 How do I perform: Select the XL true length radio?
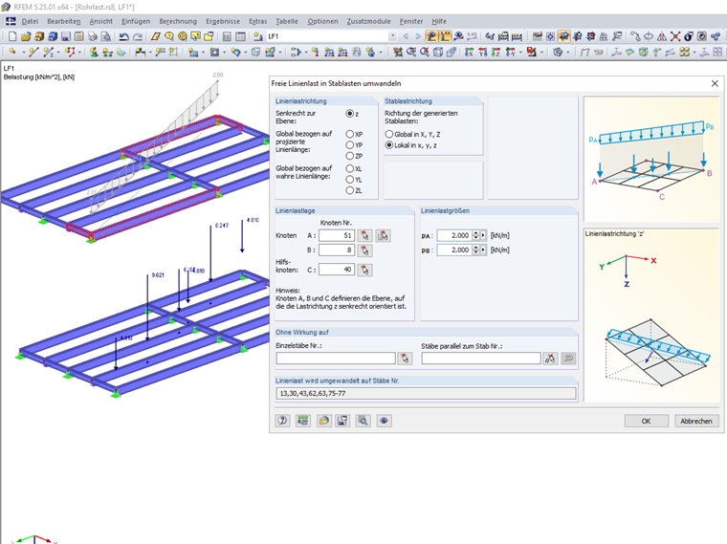tap(349, 168)
